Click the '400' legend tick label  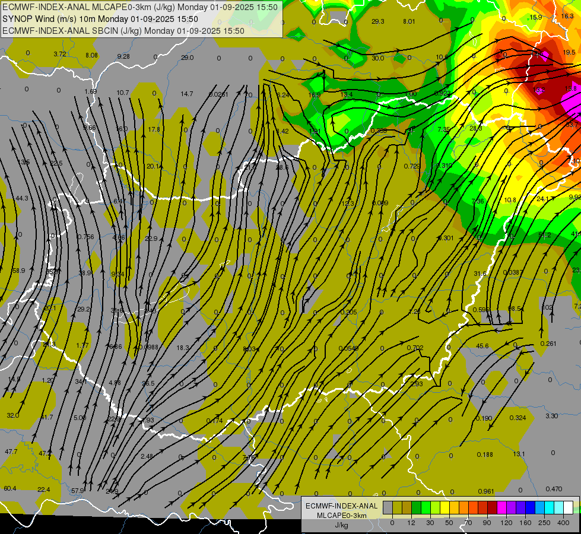click(x=563, y=523)
